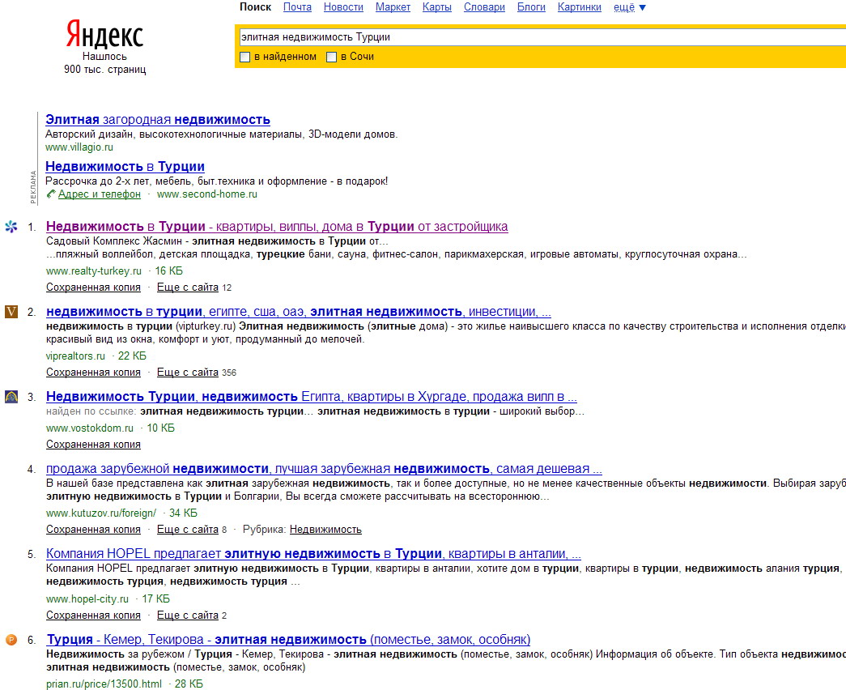The width and height of the screenshot is (846, 690).
Task: Switch to the Картинки tab
Action: point(579,7)
